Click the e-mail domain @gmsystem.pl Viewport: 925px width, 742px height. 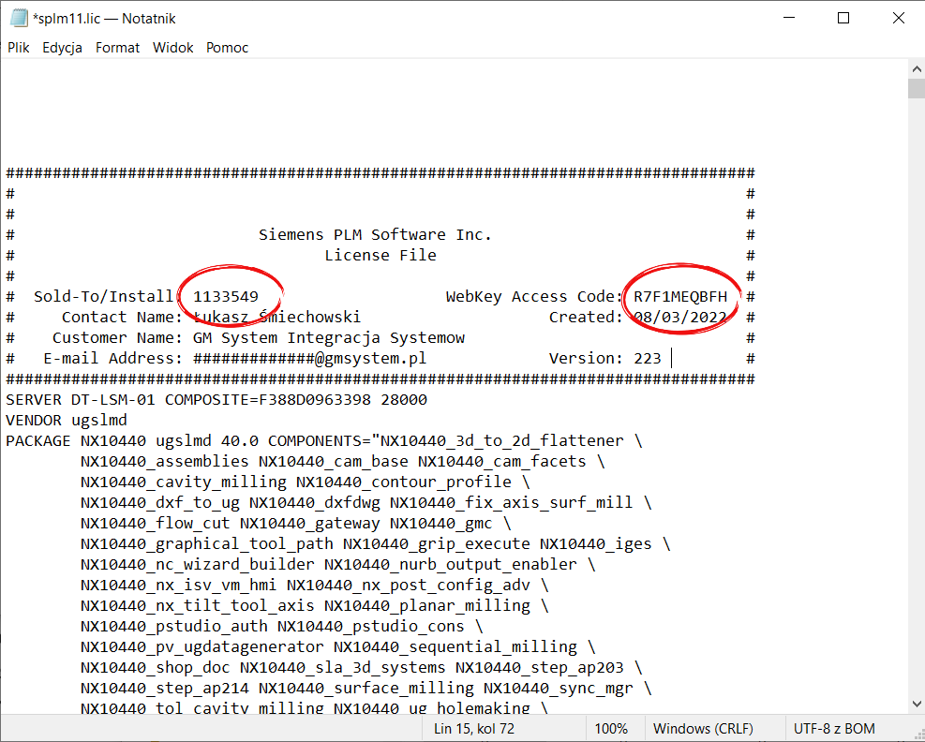[370, 359]
